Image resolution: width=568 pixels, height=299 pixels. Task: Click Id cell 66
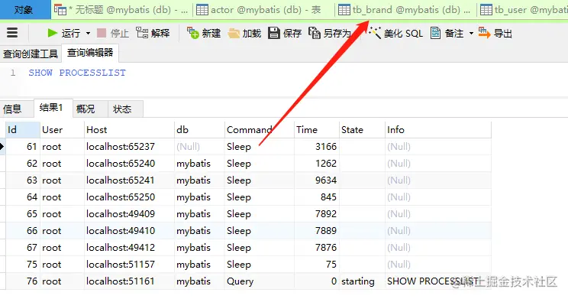pyautogui.click(x=22, y=231)
